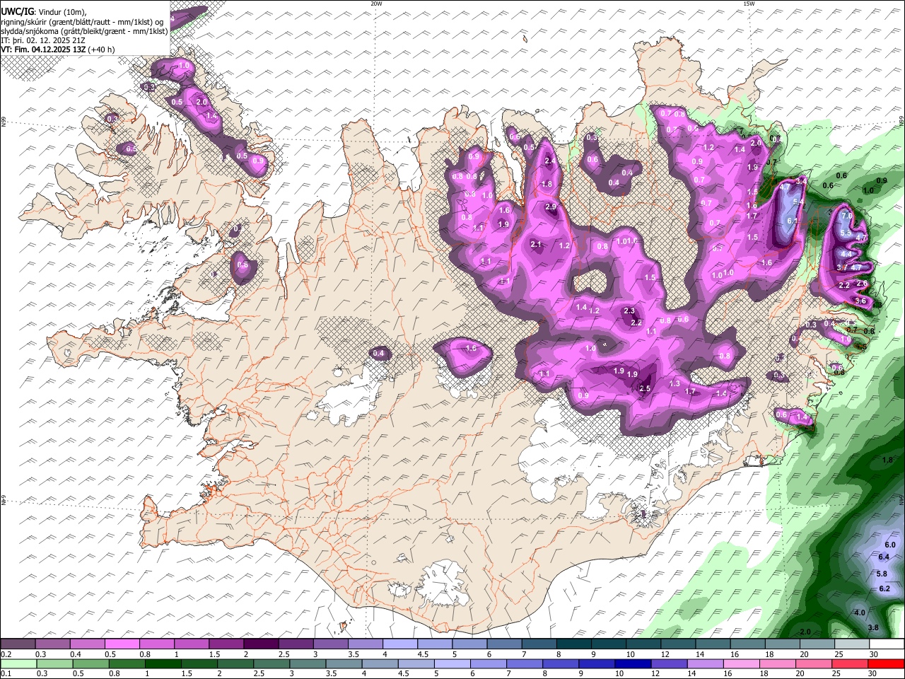Pick lower legend row swatch labelled 5
905x679 pixels.
tap(451, 663)
